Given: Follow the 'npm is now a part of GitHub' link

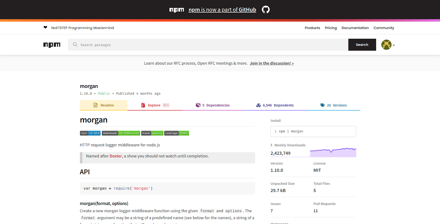Looking at the screenshot, I should pyautogui.click(x=222, y=10).
